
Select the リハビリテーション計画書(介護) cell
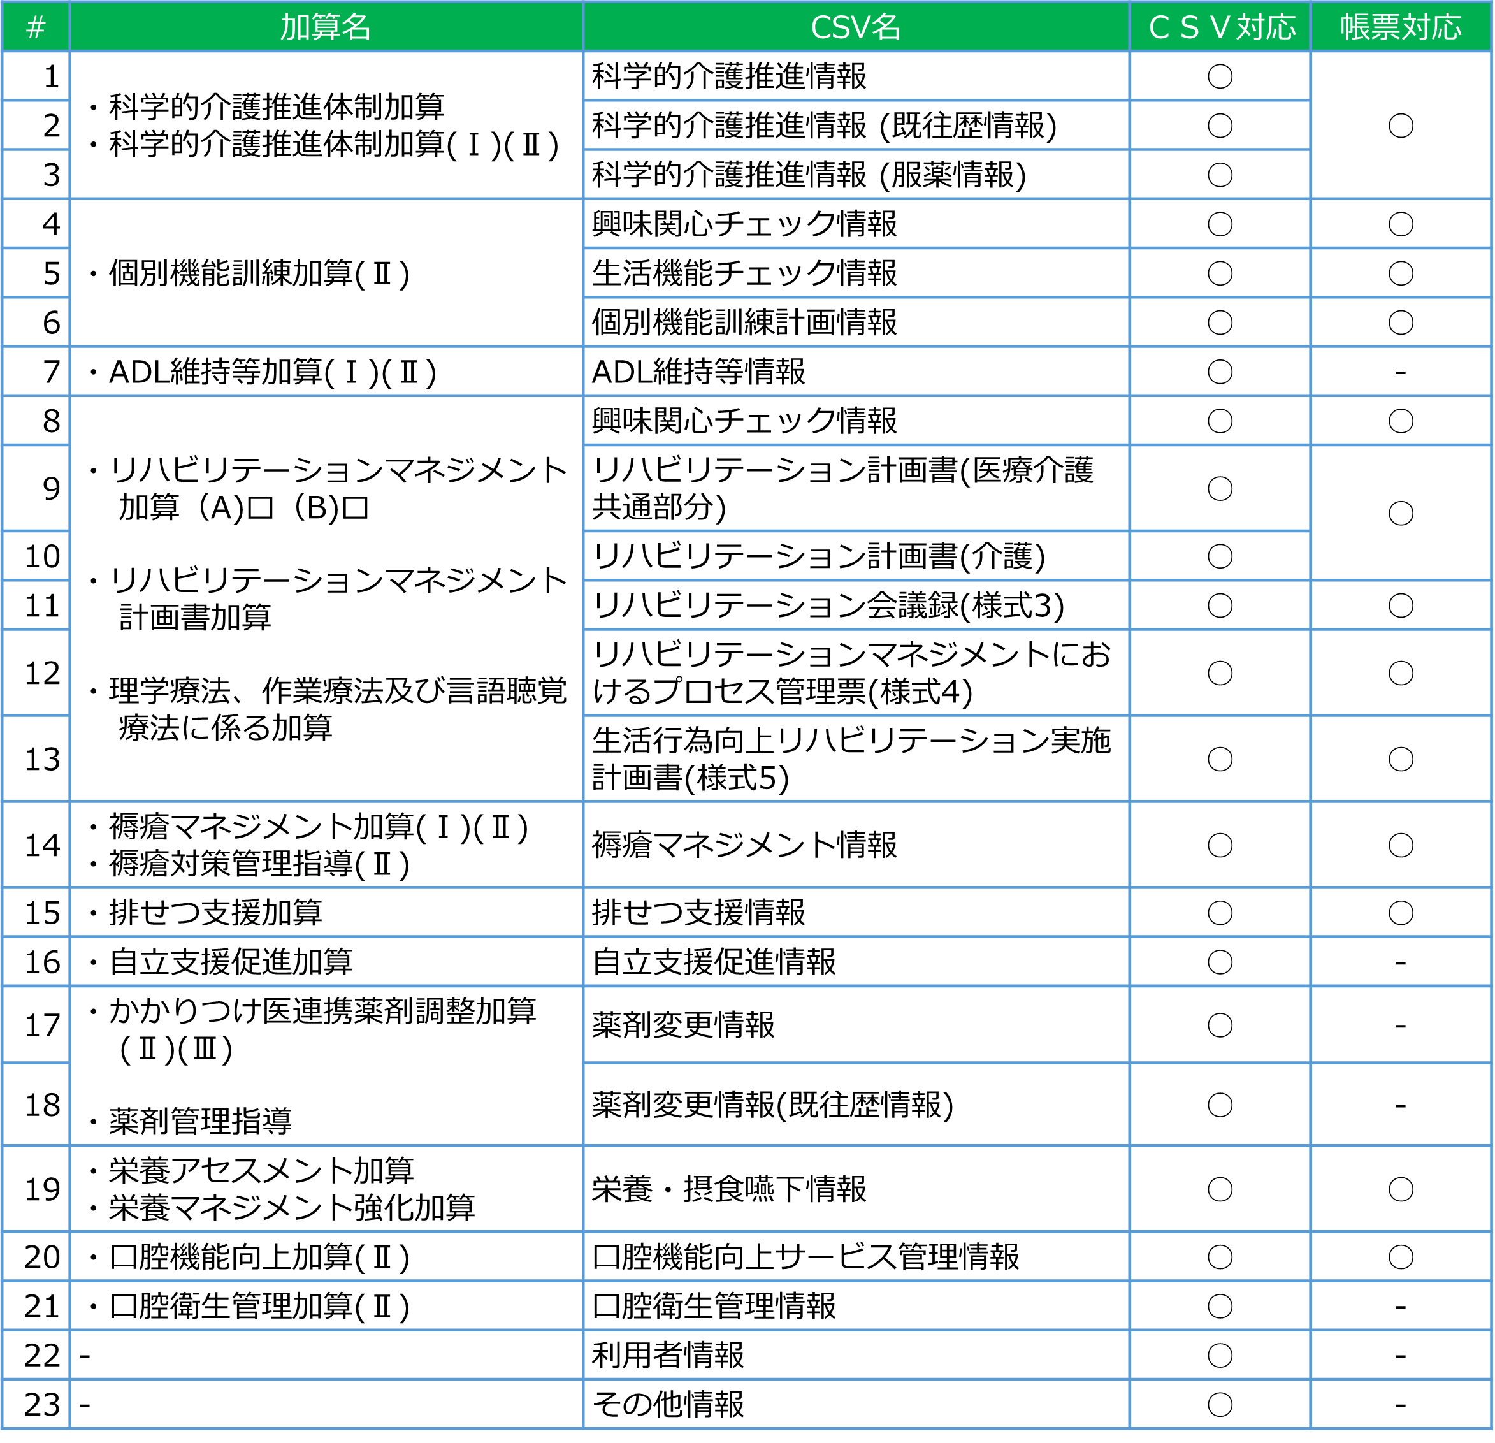[x=856, y=556]
